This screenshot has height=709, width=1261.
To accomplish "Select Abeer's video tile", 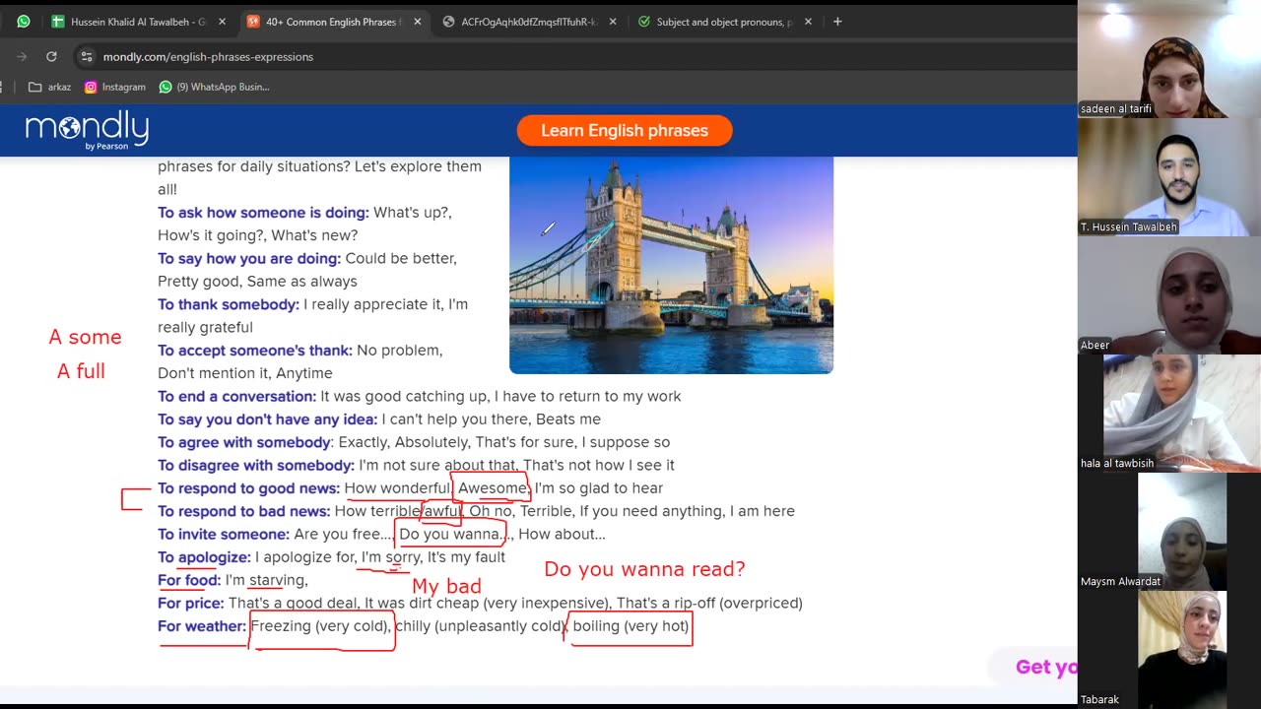I will pyautogui.click(x=1169, y=295).
